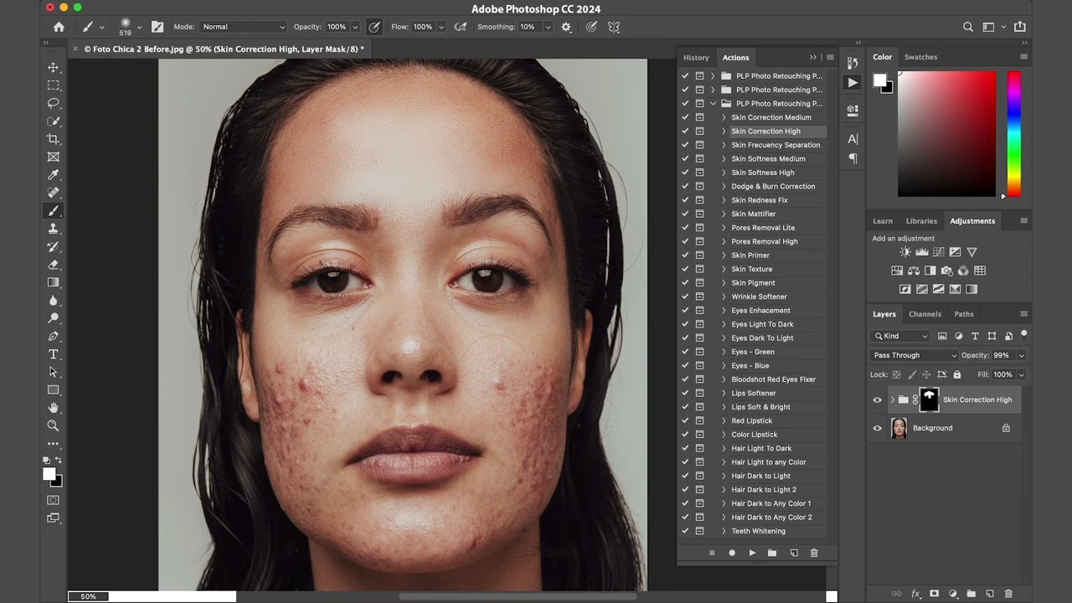Select the Move tool
This screenshot has height=603, width=1072.
[54, 67]
